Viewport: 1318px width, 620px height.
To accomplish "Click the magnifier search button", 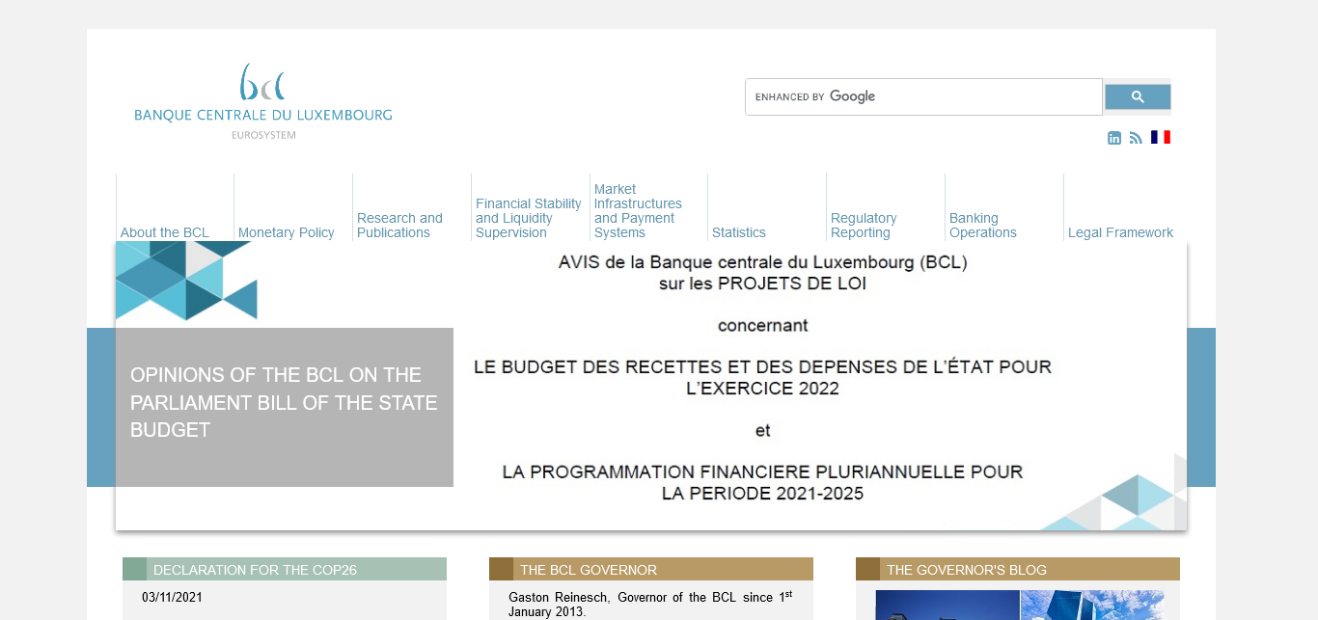I will [x=1138, y=96].
